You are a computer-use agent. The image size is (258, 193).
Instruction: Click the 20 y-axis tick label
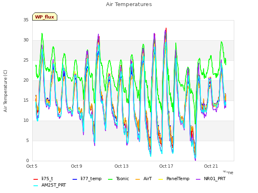[26, 80]
